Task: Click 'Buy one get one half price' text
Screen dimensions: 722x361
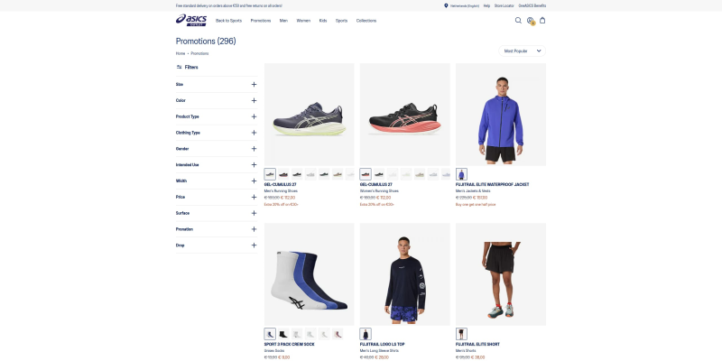Action: 476,205
